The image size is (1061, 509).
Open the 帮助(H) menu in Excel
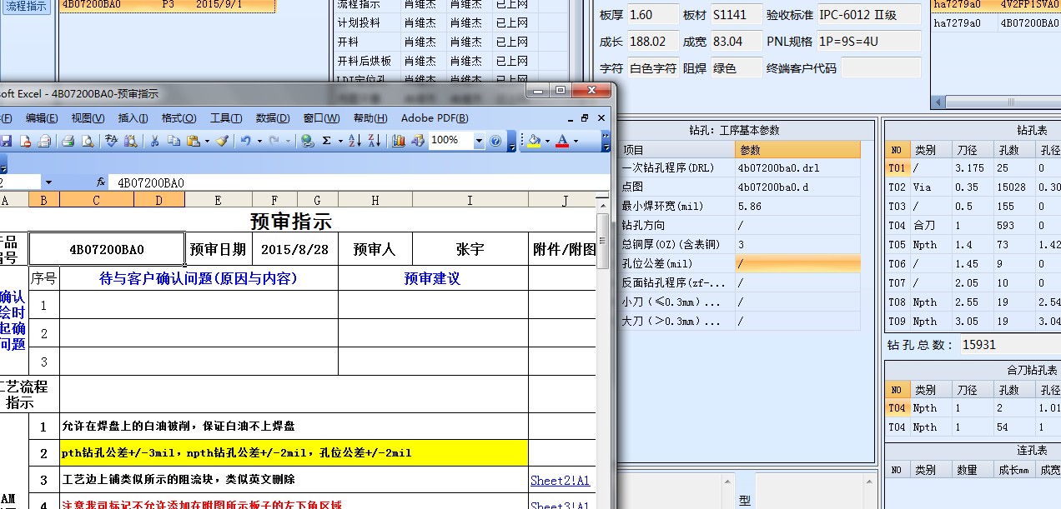pos(370,118)
